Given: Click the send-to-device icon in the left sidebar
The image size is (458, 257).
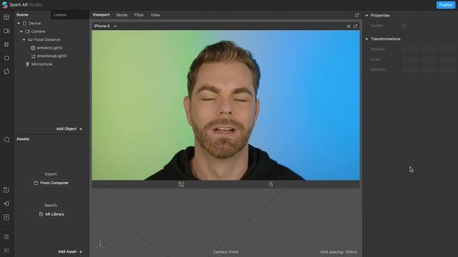Looking at the screenshot, I should pos(6,203).
